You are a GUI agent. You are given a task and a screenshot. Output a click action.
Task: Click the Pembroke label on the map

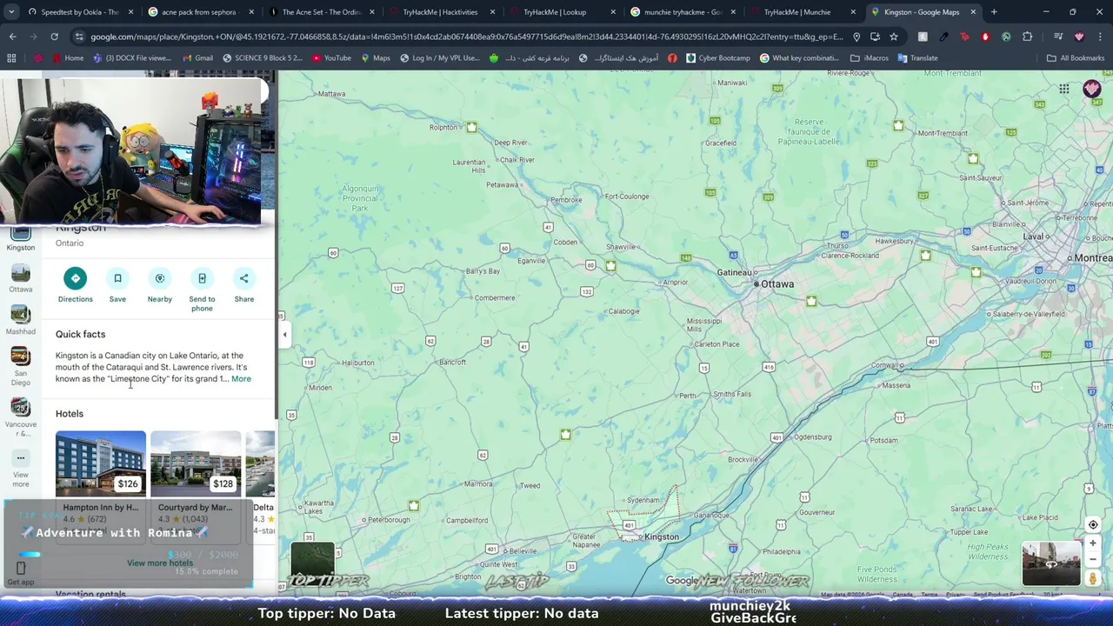566,200
